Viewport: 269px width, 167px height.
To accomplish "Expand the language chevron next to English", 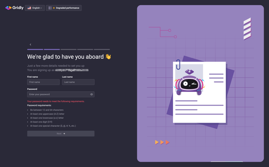I will 41,8.
